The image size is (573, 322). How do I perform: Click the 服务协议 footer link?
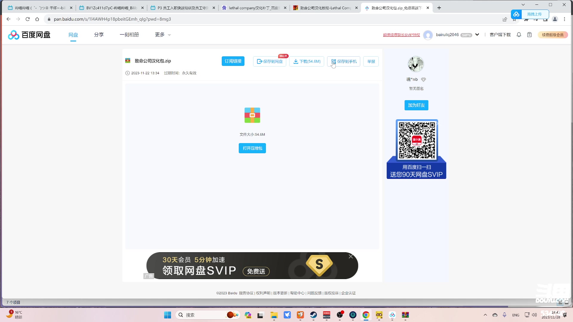pyautogui.click(x=246, y=293)
